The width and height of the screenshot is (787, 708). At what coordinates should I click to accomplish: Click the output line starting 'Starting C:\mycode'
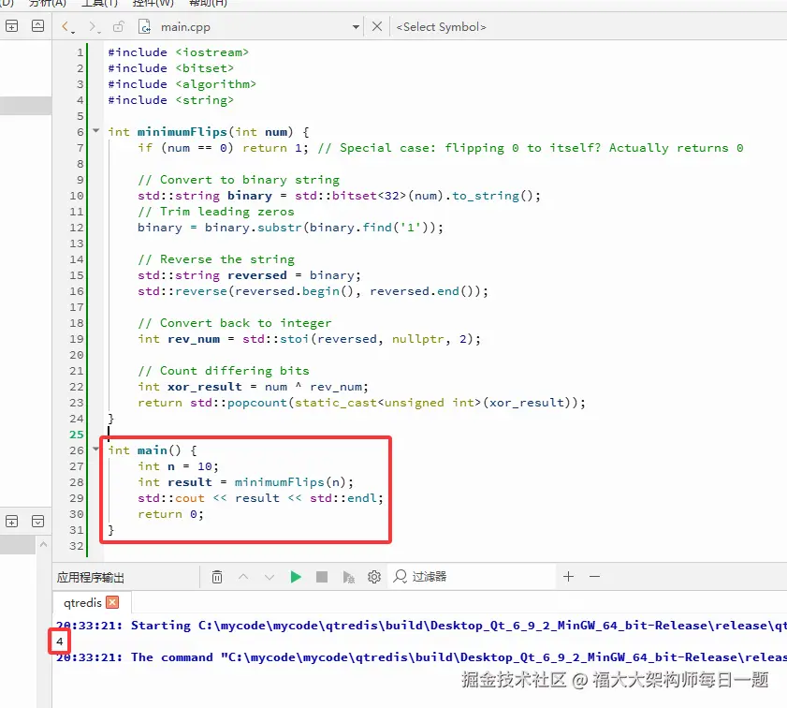point(422,626)
